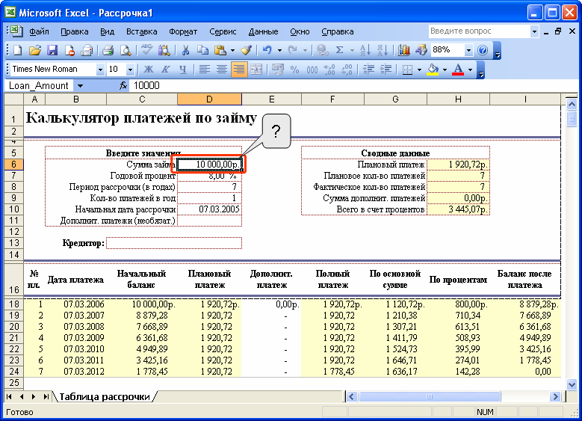This screenshot has height=421, width=582.
Task: Click the Save floppy disk icon
Action: tap(52, 50)
